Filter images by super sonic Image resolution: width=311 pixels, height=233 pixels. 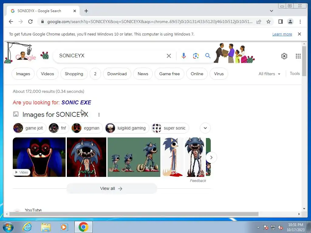click(170, 128)
